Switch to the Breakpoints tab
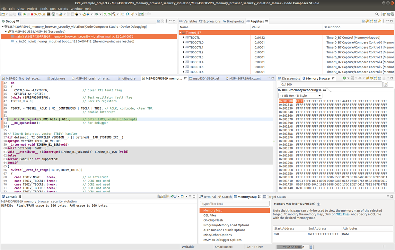Viewport: 395px width, 250px height. [233, 21]
